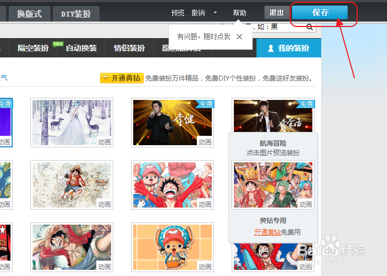Click the 航海冒险 title in popup

pyautogui.click(x=273, y=143)
